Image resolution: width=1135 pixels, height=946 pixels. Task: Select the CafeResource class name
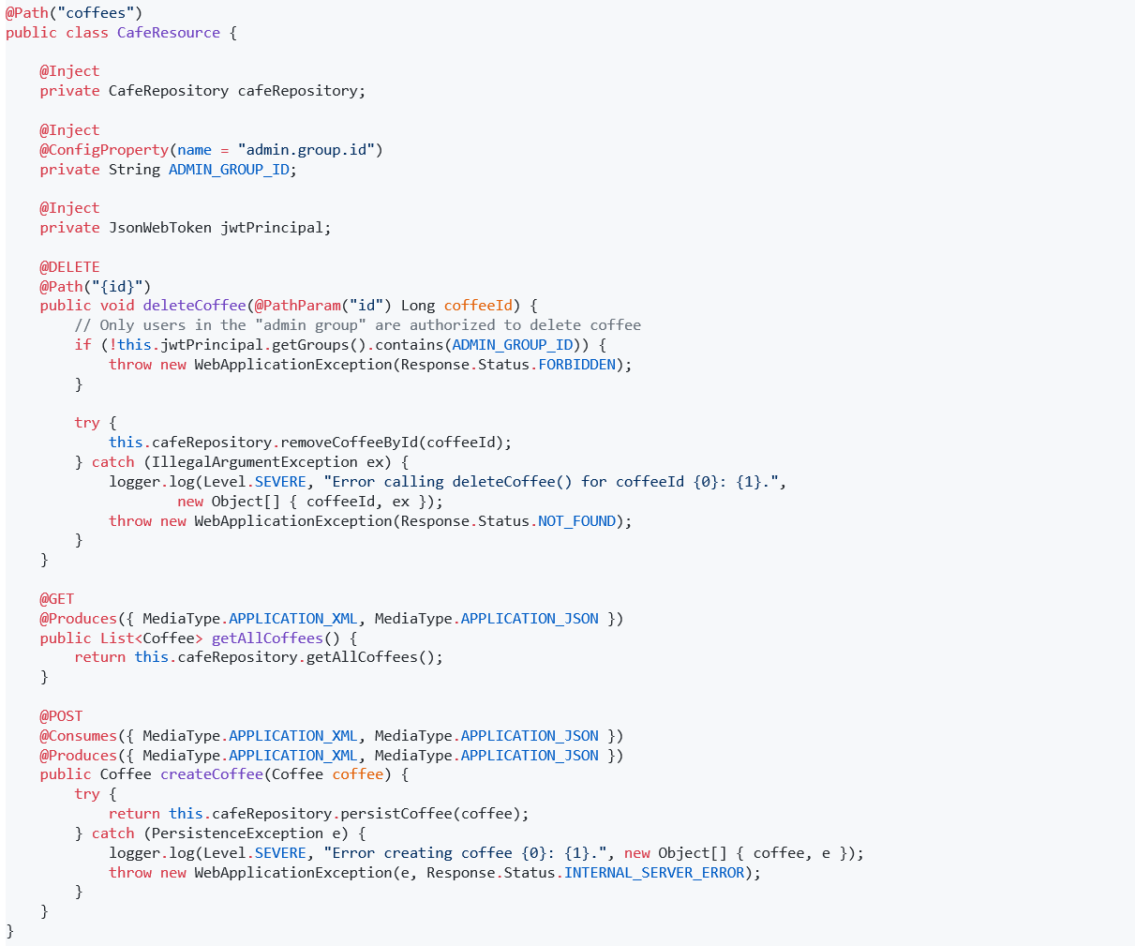169,32
